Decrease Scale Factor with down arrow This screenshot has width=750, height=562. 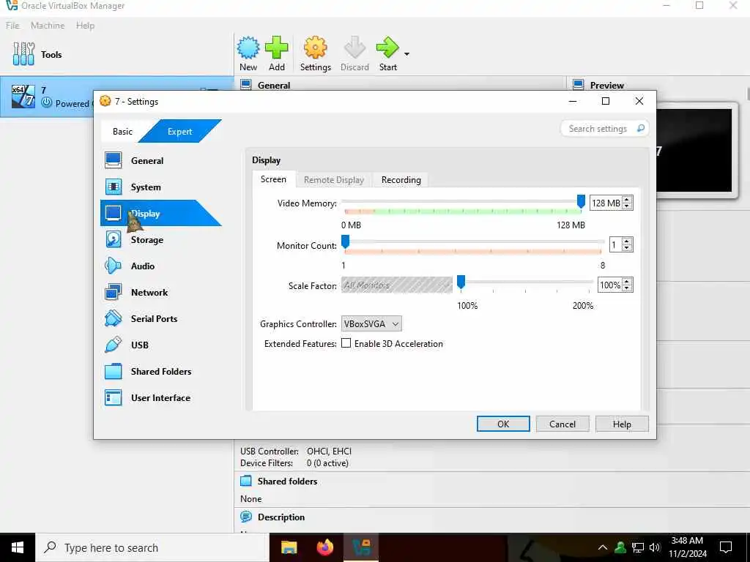(x=627, y=288)
